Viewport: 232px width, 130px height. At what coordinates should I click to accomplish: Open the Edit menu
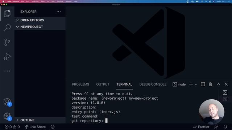(x=28, y=1)
